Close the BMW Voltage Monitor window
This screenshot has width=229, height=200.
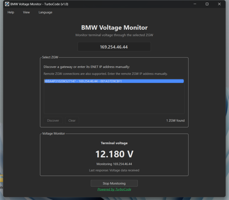(x=219, y=4)
